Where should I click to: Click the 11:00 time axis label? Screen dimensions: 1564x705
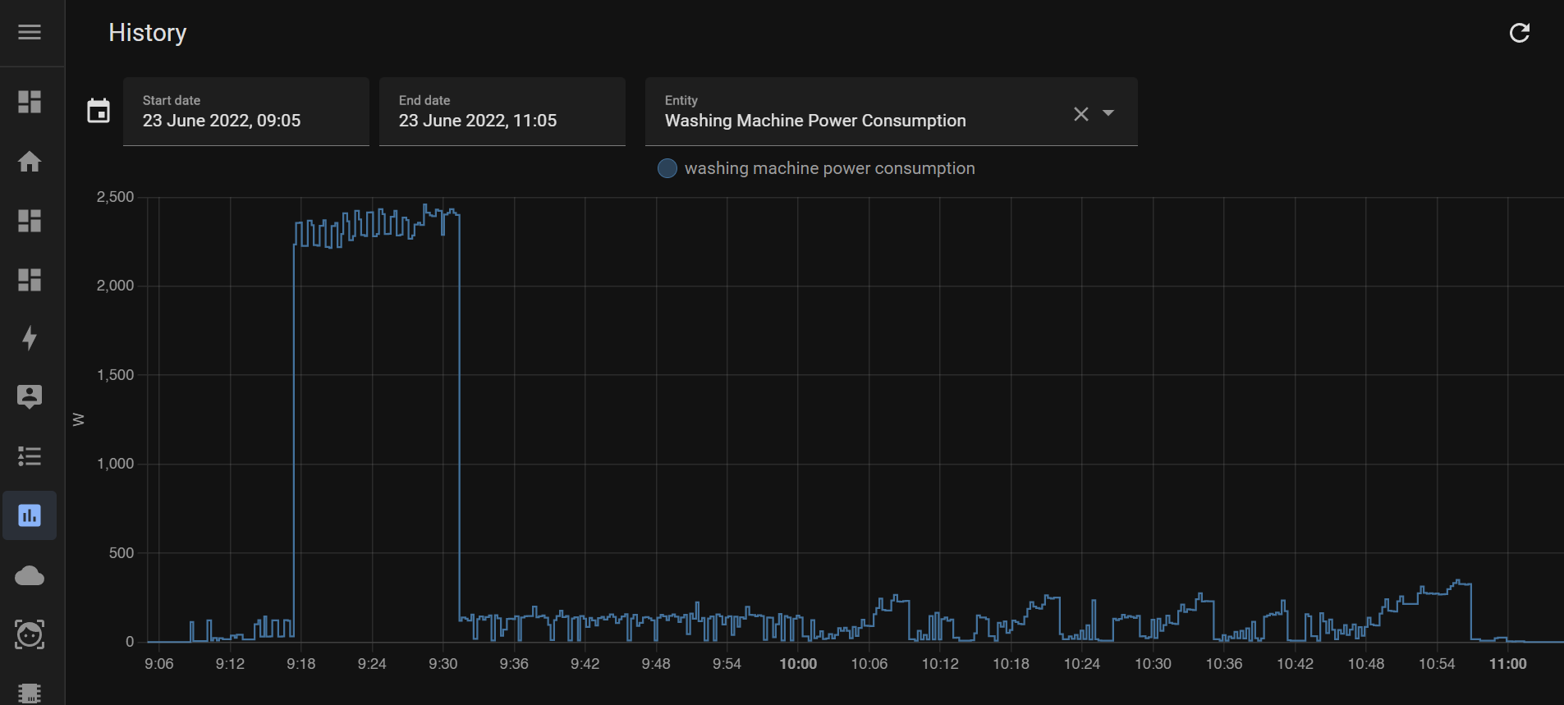click(1508, 664)
